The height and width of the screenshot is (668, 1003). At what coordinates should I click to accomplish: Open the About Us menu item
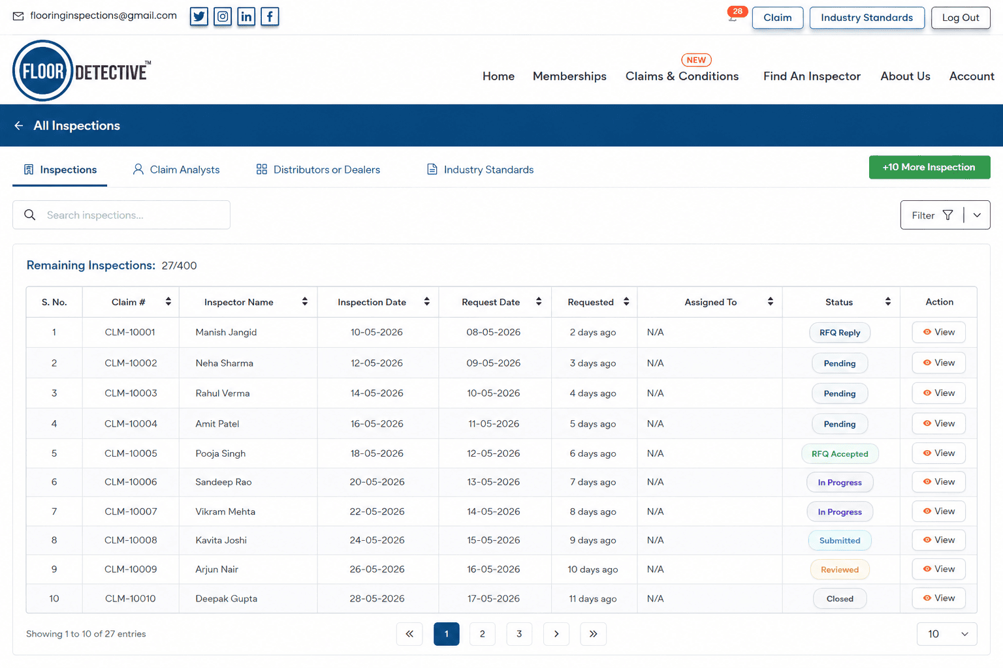click(905, 76)
